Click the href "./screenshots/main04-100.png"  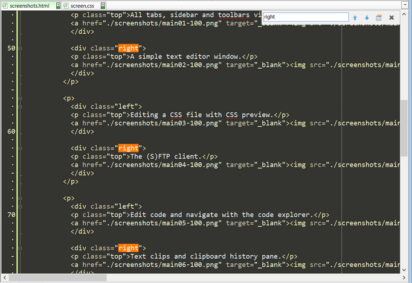(x=162, y=165)
